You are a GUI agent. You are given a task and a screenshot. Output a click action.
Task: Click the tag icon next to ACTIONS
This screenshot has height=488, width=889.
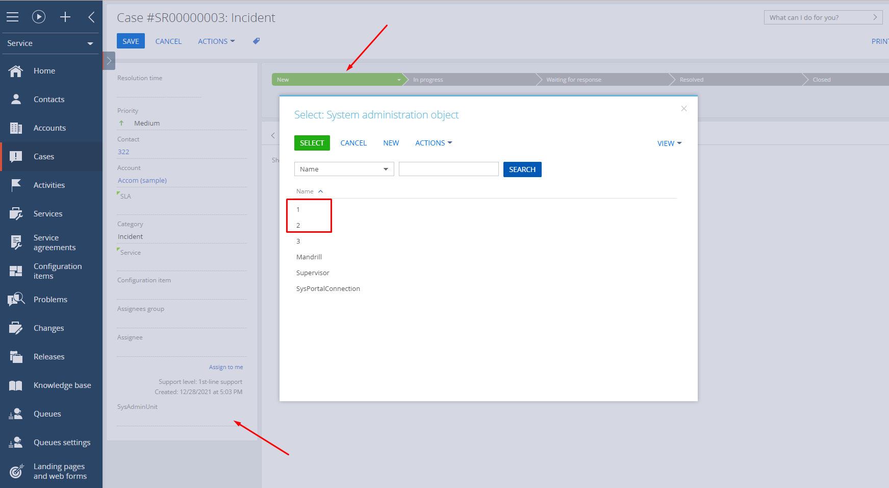pos(257,41)
